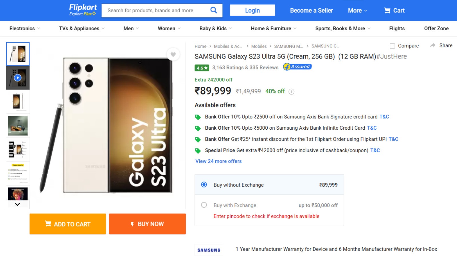Enable the Compare checkbox
This screenshot has width=457, height=257.
tap(392, 45)
